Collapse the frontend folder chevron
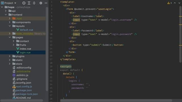This screenshot has width=182, height=102. point(6,15)
